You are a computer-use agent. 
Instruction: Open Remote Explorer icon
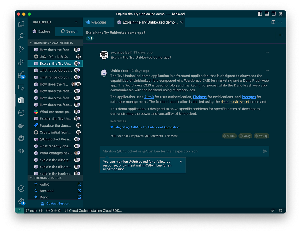click(21, 88)
